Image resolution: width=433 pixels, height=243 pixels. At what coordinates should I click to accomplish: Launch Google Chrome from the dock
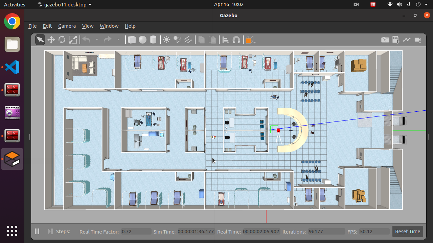[12, 22]
